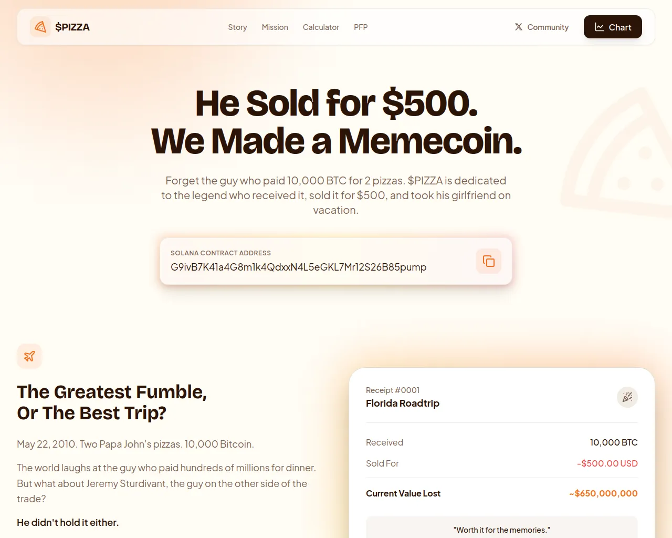Click the pizza slice logo icon
Screen dimensions: 672x538
pyautogui.click(x=40, y=27)
